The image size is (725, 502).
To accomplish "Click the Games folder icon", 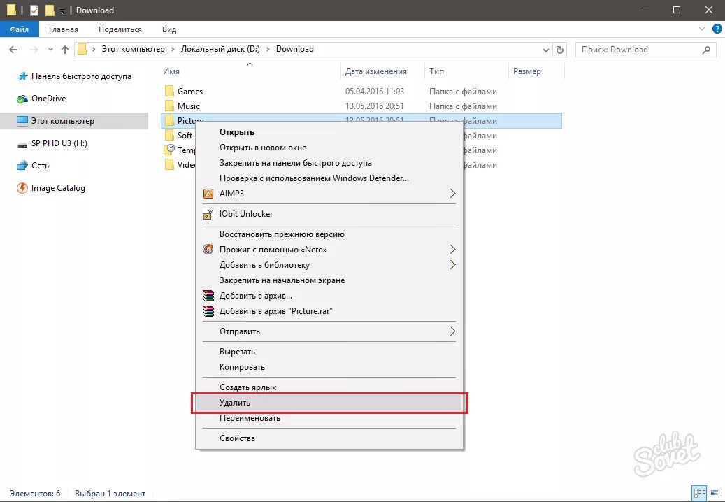I will coord(170,91).
